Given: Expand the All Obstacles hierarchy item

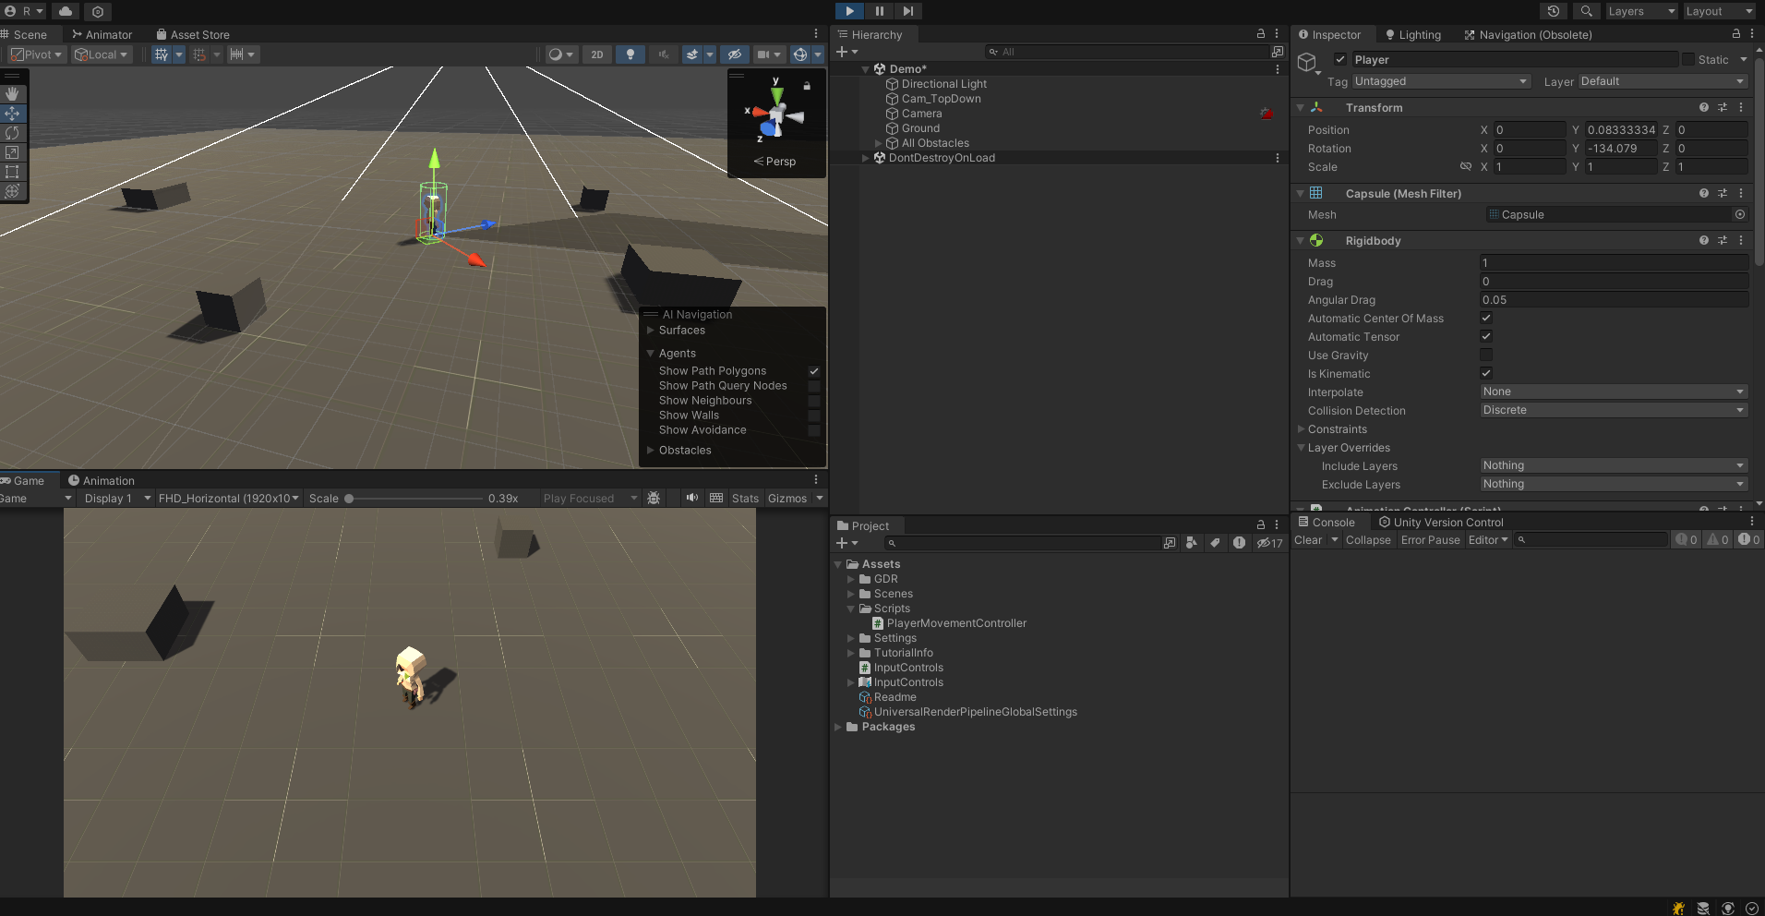Looking at the screenshot, I should pos(879,143).
